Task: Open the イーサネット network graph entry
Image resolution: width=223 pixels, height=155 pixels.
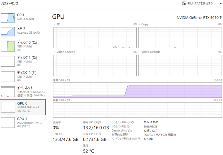Action: click(x=22, y=91)
